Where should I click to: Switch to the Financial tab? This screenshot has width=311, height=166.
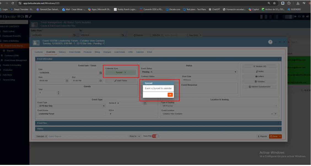click(x=88, y=52)
